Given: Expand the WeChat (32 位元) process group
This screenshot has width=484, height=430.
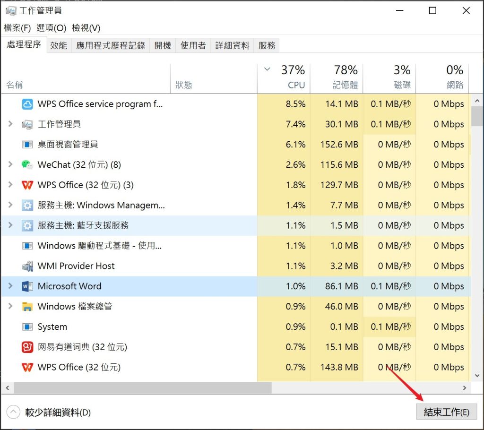Looking at the screenshot, I should pos(10,164).
